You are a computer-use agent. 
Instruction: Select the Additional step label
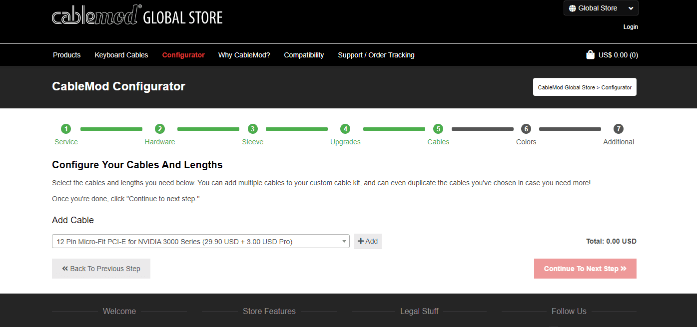pos(619,142)
